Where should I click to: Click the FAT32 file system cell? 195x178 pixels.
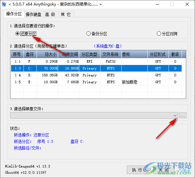click(111, 61)
